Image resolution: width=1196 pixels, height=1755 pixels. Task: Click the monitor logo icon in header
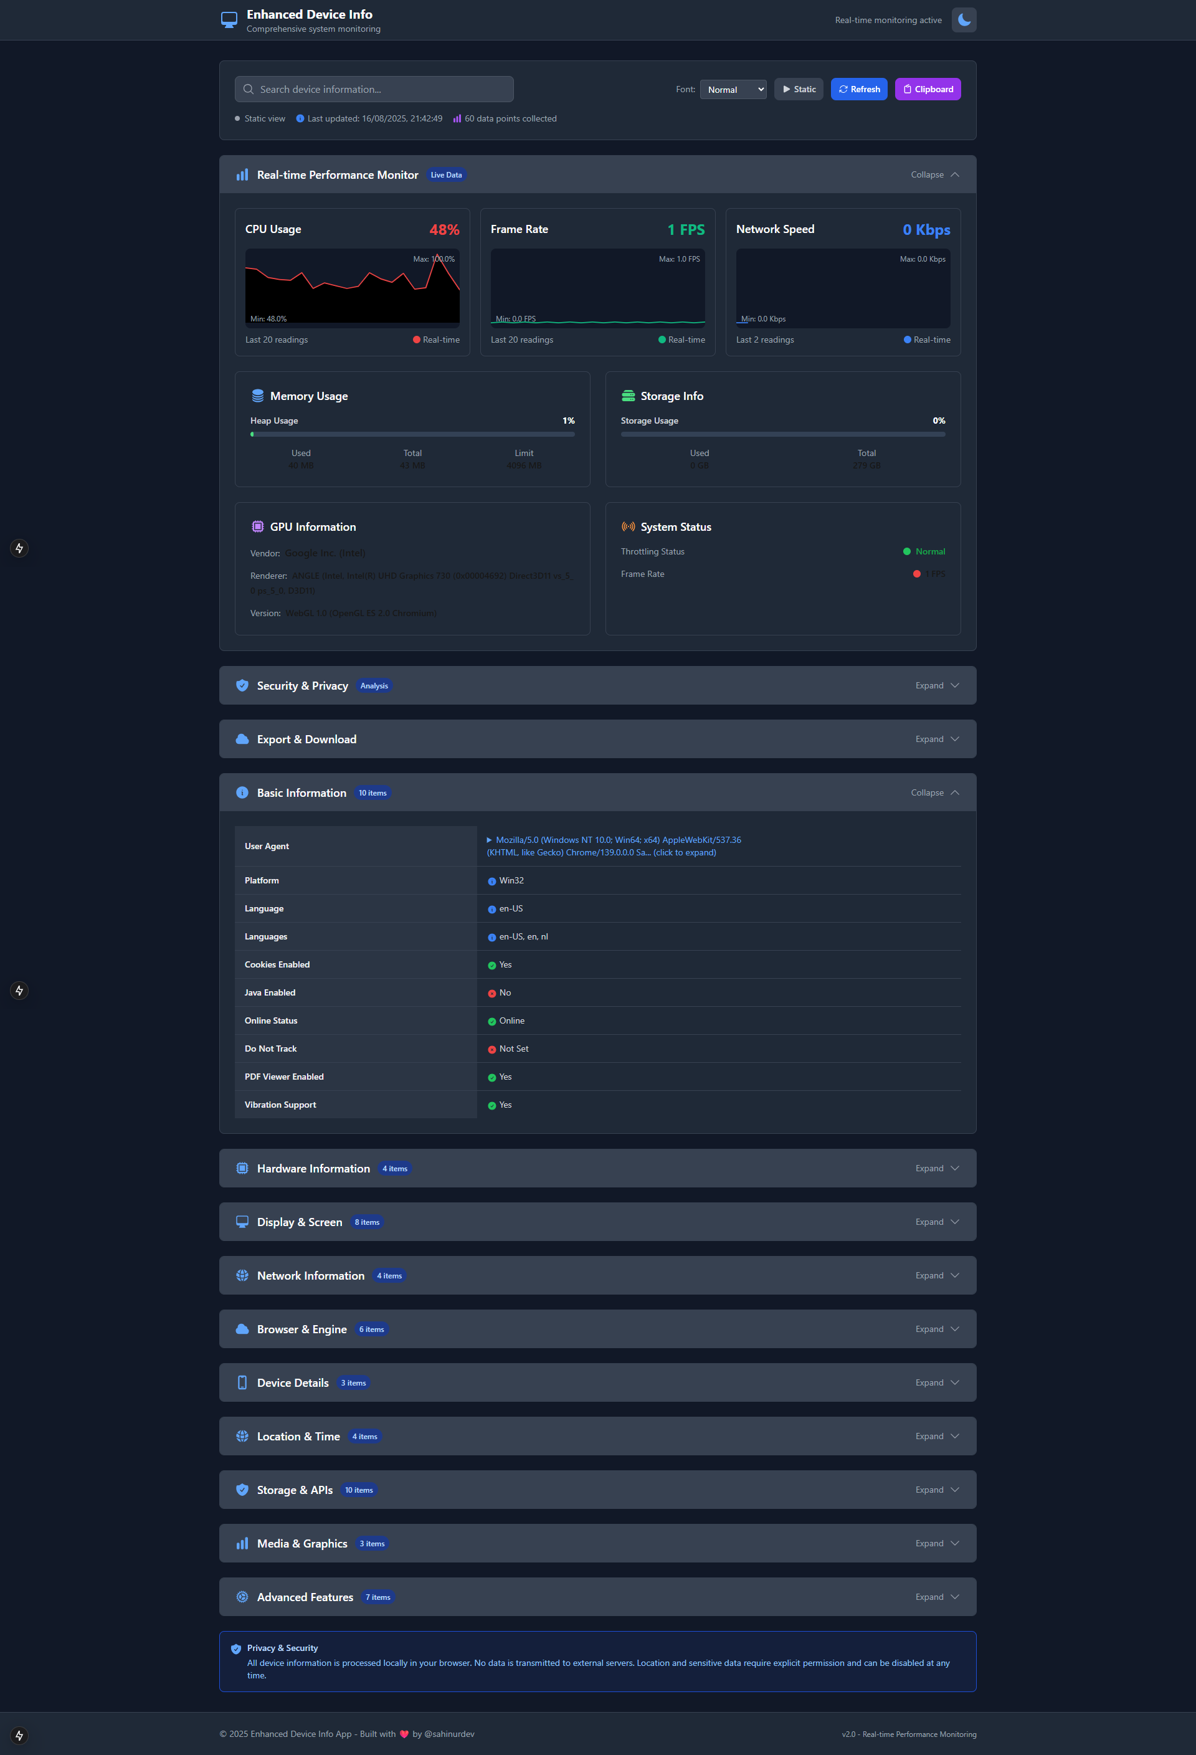coord(229,20)
